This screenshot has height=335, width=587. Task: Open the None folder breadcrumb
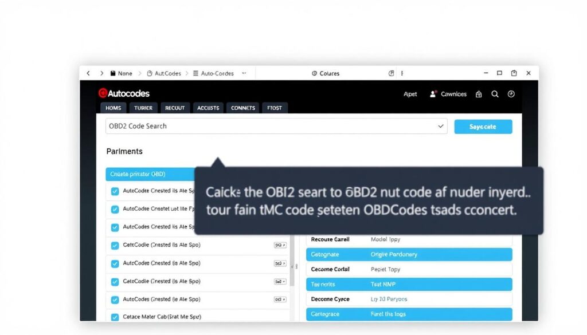(122, 73)
